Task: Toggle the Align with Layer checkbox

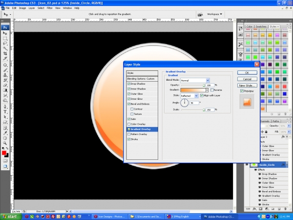Action: 202,95
